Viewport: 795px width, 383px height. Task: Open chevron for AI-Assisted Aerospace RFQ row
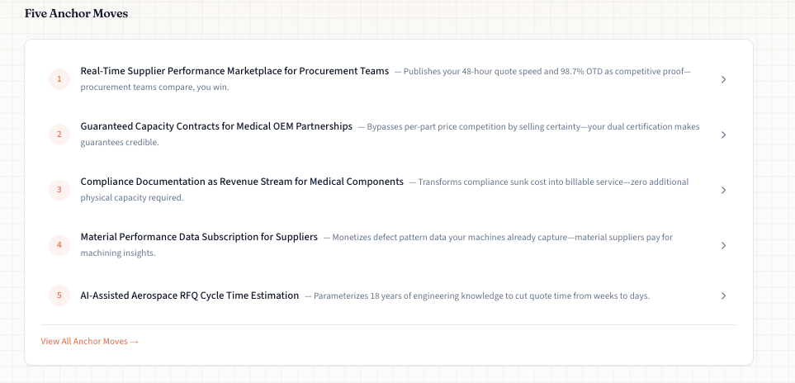pos(723,296)
